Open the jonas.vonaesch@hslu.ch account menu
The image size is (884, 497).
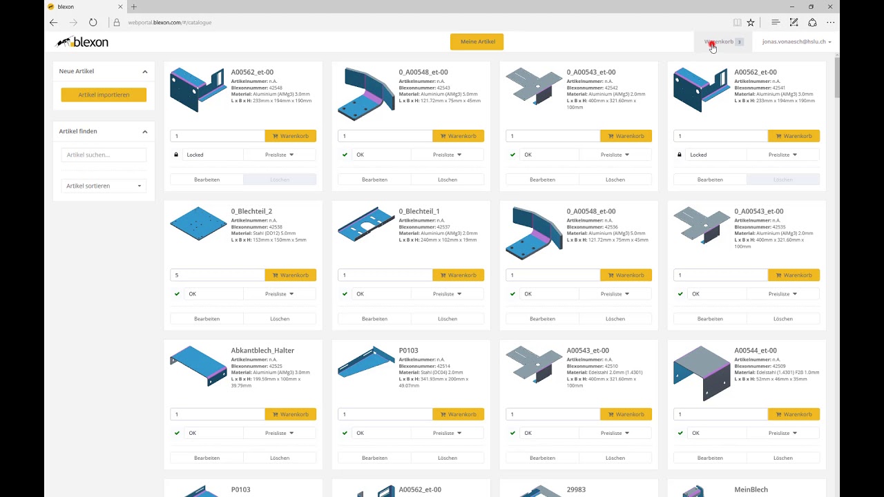pyautogui.click(x=796, y=41)
